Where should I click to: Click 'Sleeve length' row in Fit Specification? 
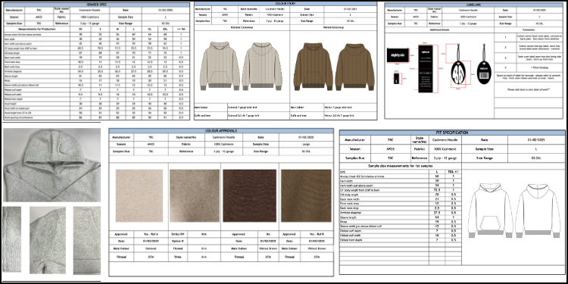[x=401, y=217]
